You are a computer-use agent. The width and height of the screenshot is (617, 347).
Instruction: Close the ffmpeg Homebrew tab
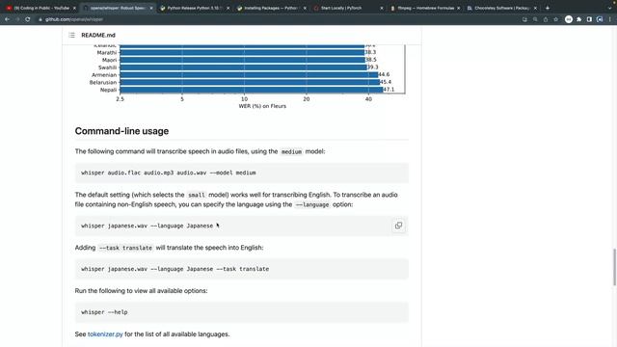pos(459,8)
